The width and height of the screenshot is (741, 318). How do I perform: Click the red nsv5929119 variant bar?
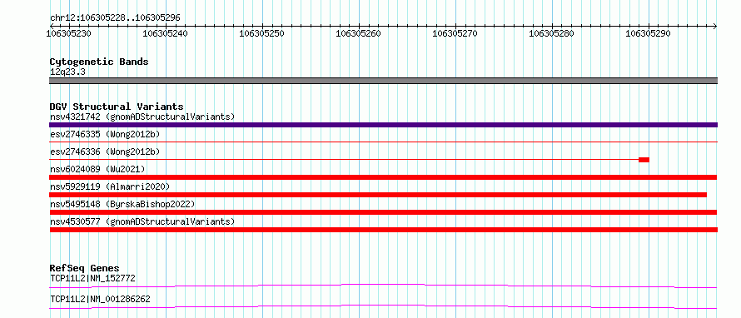click(378, 195)
